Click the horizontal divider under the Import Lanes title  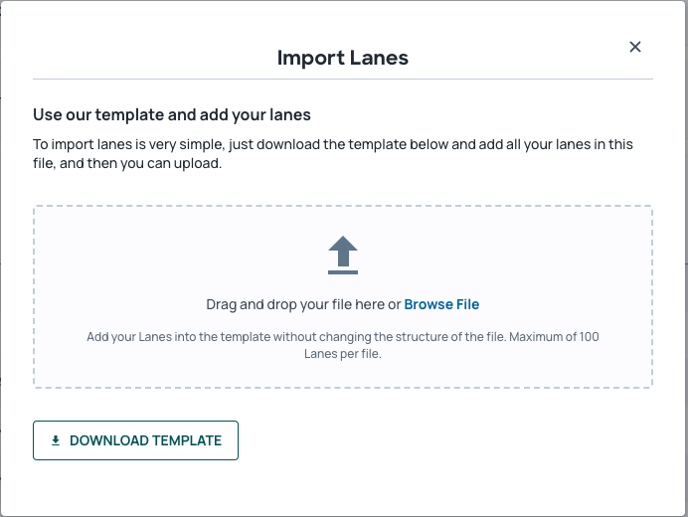[343, 79]
